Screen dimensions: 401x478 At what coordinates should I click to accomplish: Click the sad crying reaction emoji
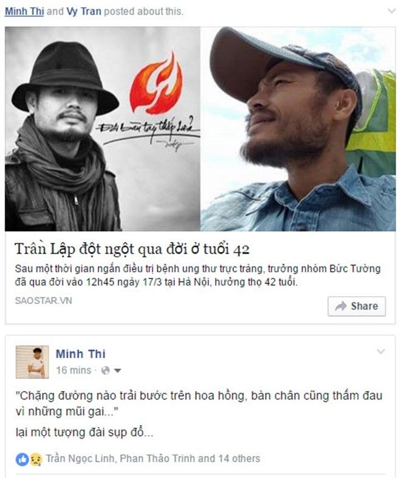click(36, 459)
